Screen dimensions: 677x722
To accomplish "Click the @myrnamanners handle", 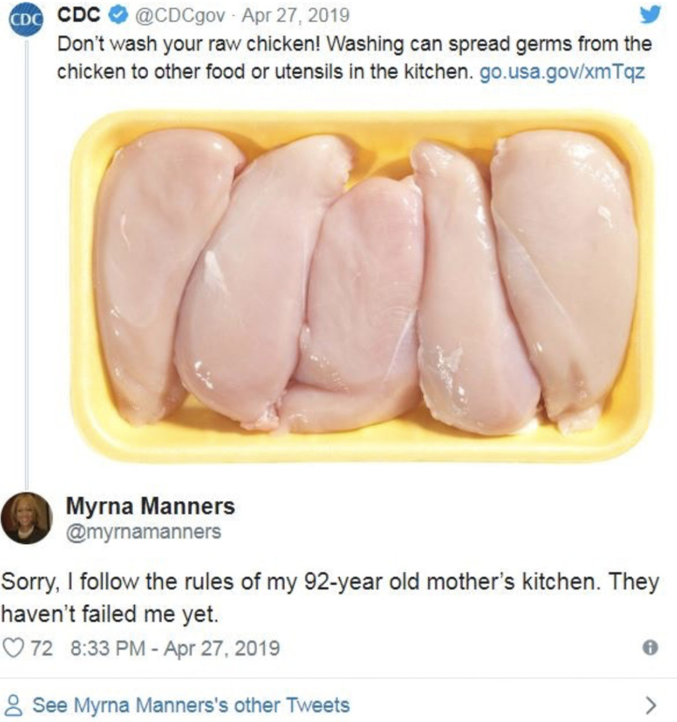I will pos(143,532).
